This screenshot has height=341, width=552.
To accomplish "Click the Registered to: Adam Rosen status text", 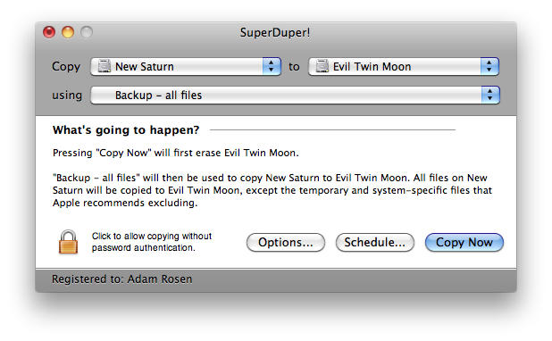I will click(x=122, y=279).
